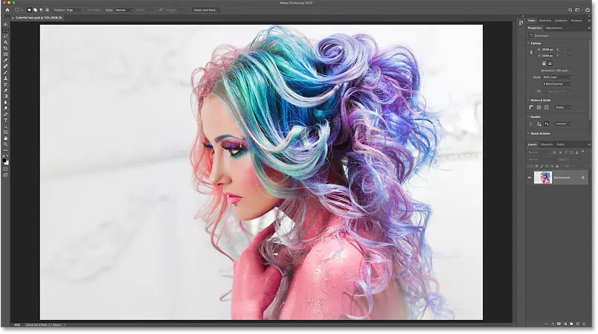Select the Eyedropper tool
This screenshot has height=334, width=598.
(x=5, y=60)
